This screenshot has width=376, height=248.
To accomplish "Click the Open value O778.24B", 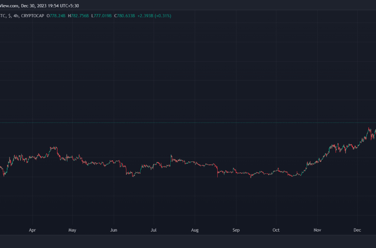I will (x=56, y=16).
